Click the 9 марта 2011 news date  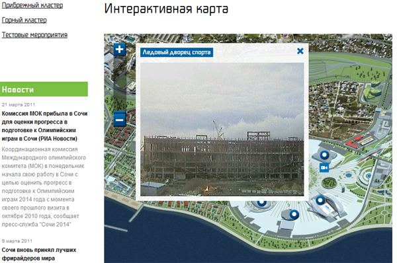(17, 241)
